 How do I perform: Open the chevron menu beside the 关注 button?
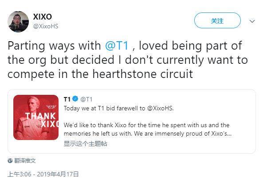click(252, 21)
